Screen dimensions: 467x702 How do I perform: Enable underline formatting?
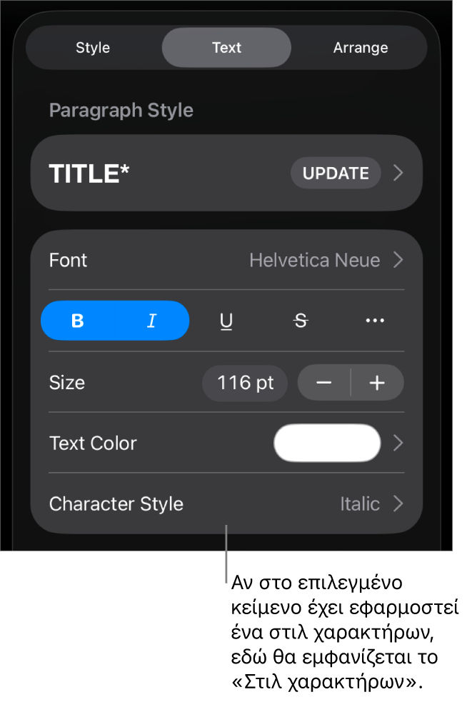tap(226, 321)
